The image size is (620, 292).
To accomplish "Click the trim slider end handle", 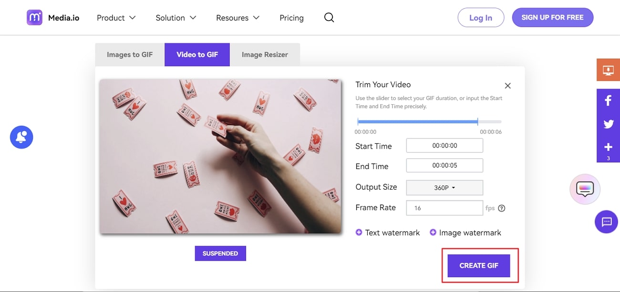I will click(477, 122).
